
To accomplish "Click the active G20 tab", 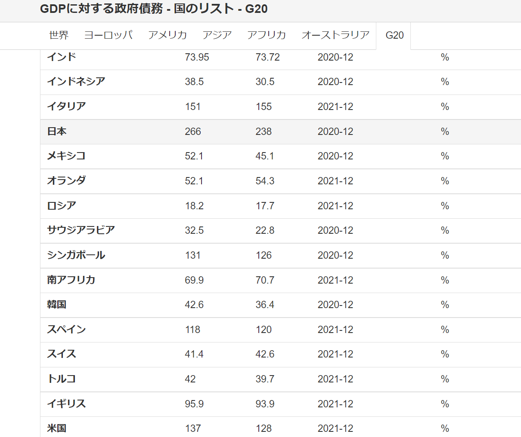I will 394,36.
